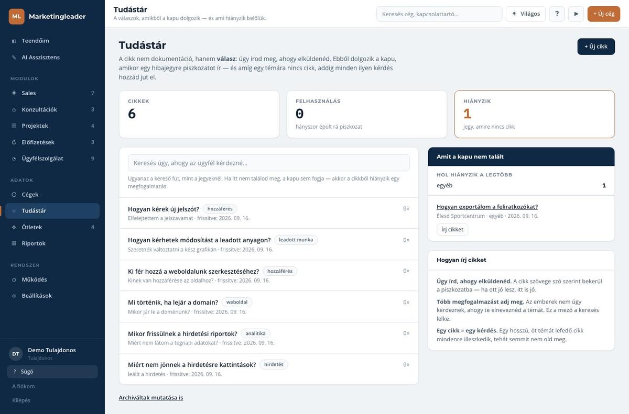The width and height of the screenshot is (629, 414).
Task: Click the analitika tag
Action: click(256, 333)
